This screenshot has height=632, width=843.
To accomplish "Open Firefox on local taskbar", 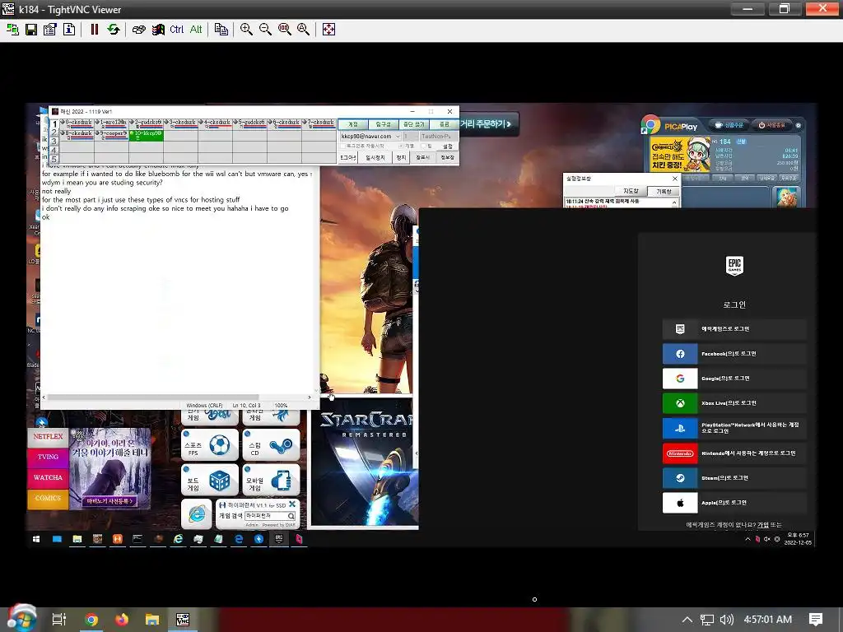I will (122, 620).
